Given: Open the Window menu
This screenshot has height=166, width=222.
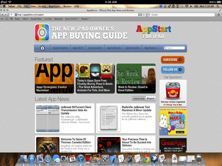Looking at the screenshot, I should tap(67, 6).
